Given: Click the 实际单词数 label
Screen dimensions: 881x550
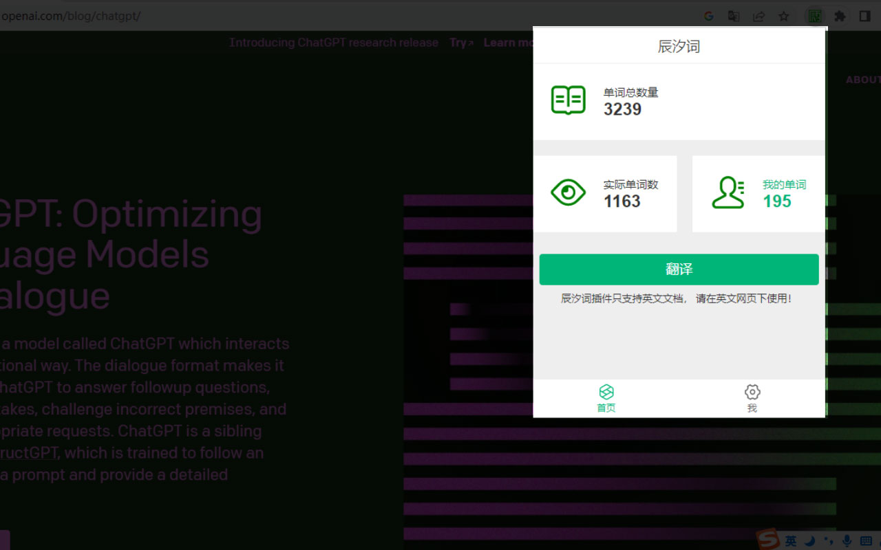Looking at the screenshot, I should 631,184.
